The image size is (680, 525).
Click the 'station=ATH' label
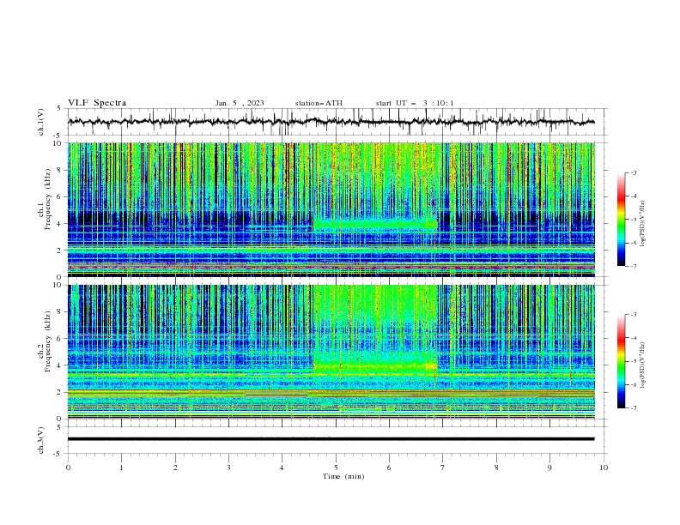tap(319, 103)
